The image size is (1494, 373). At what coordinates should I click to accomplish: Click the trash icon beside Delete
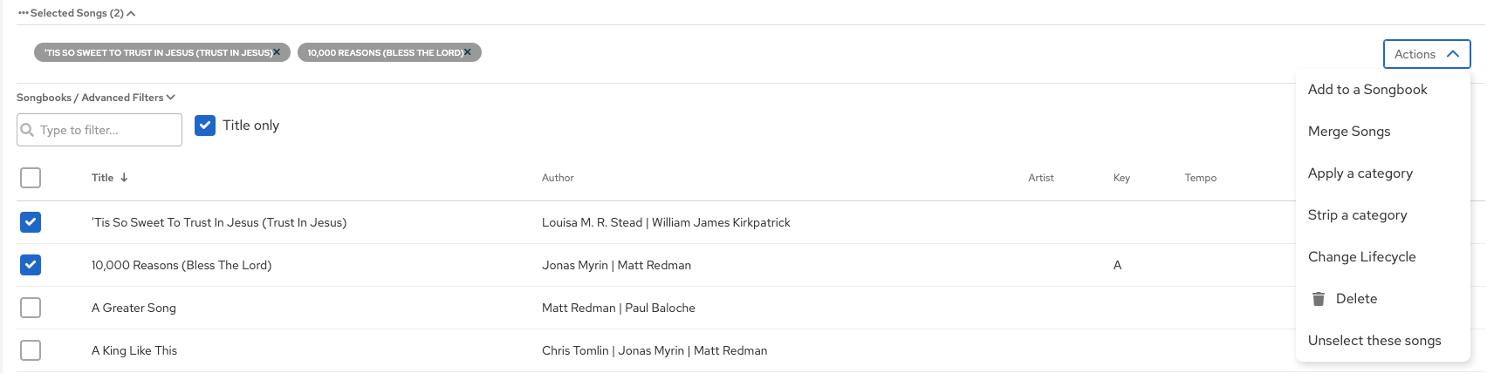pos(1318,299)
